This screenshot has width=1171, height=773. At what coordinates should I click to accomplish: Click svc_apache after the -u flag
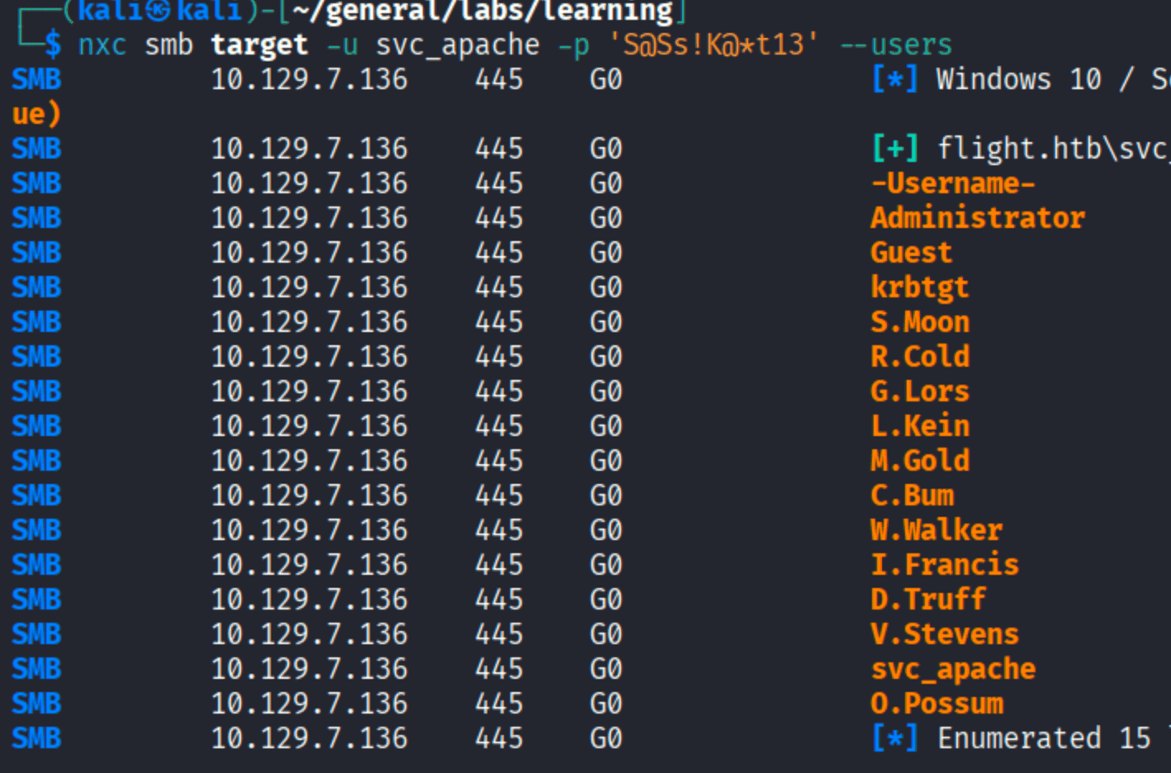[x=457, y=45]
